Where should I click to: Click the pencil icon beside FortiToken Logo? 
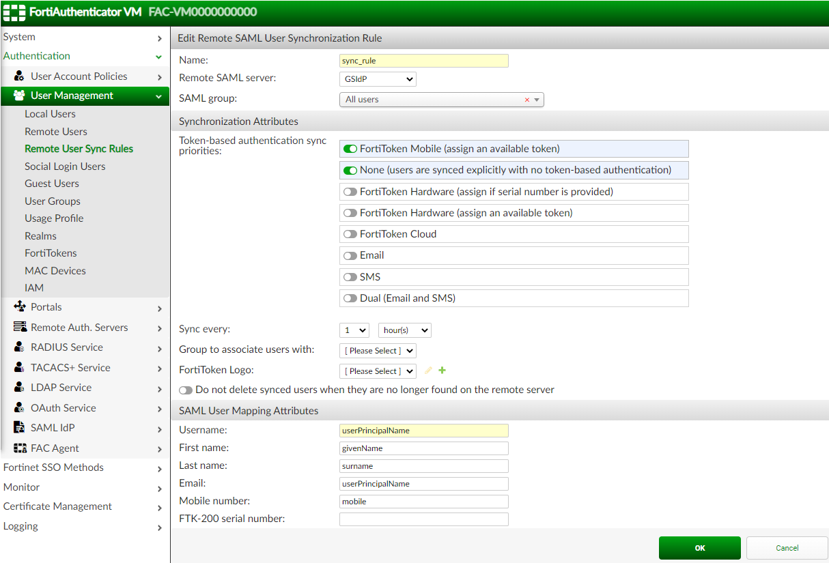429,371
